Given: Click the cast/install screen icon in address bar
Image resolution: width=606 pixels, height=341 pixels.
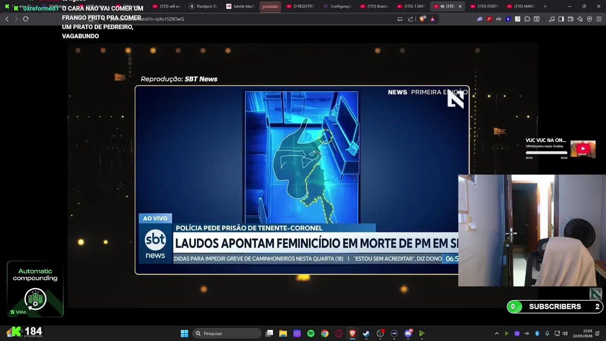Looking at the screenshot, I should [400, 19].
